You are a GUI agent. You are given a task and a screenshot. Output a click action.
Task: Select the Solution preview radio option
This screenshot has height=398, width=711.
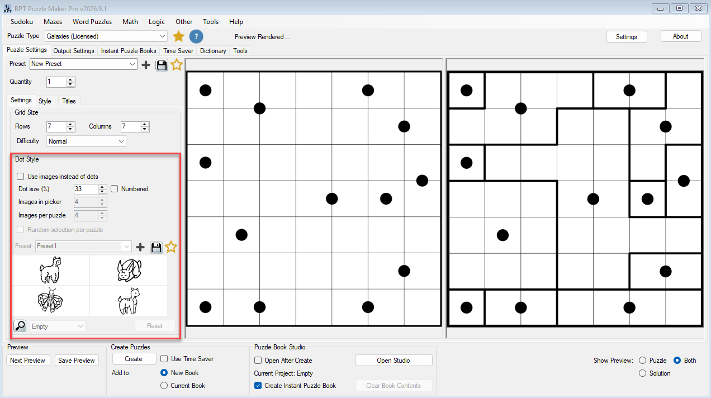click(642, 373)
